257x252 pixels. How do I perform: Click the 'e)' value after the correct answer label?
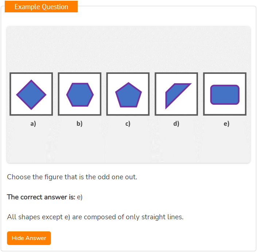[x=80, y=197]
